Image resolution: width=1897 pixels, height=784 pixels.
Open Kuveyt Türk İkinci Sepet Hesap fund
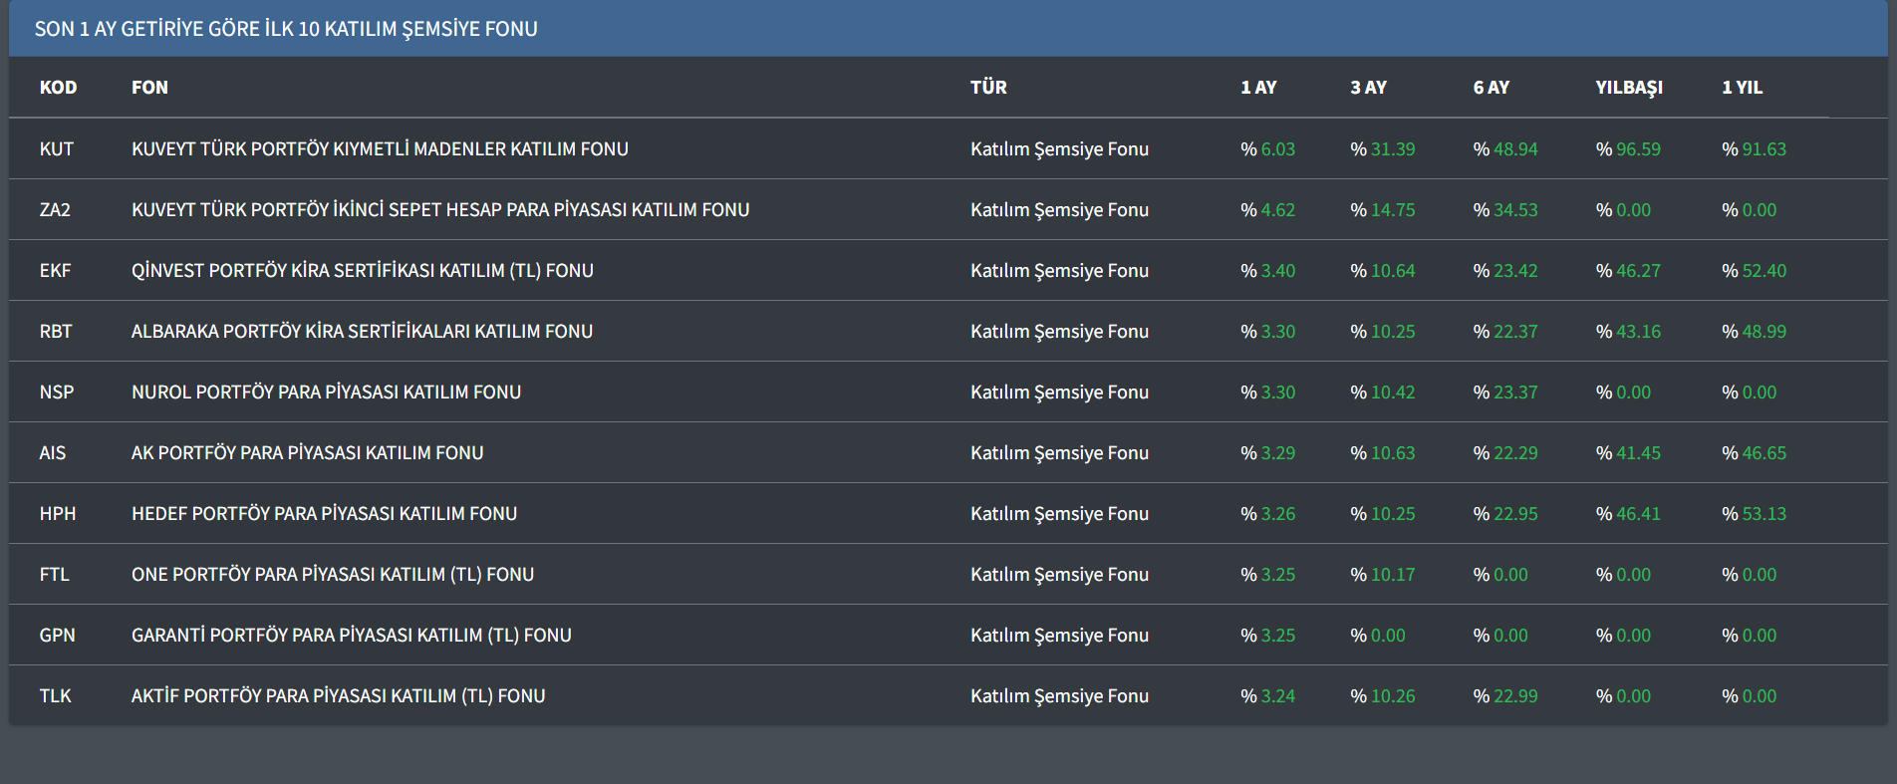pos(440,210)
